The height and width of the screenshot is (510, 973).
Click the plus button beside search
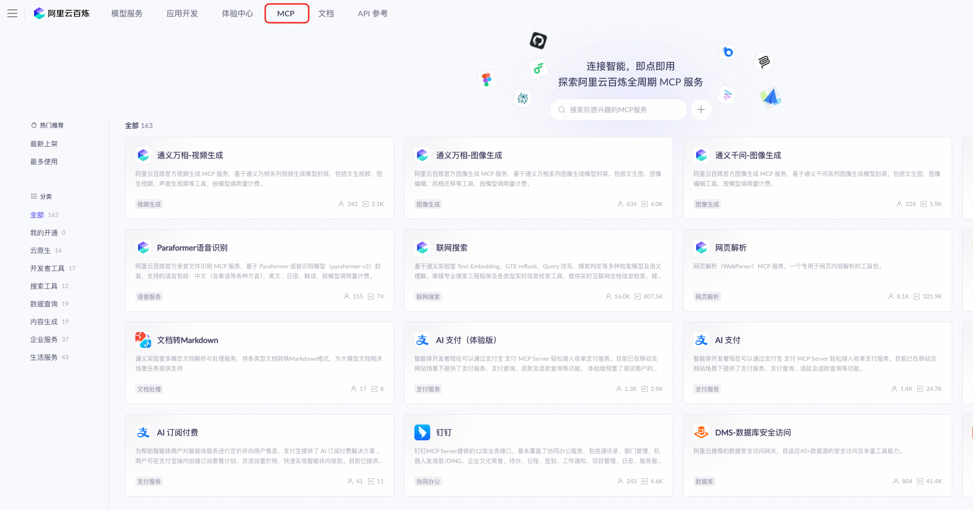tap(701, 110)
